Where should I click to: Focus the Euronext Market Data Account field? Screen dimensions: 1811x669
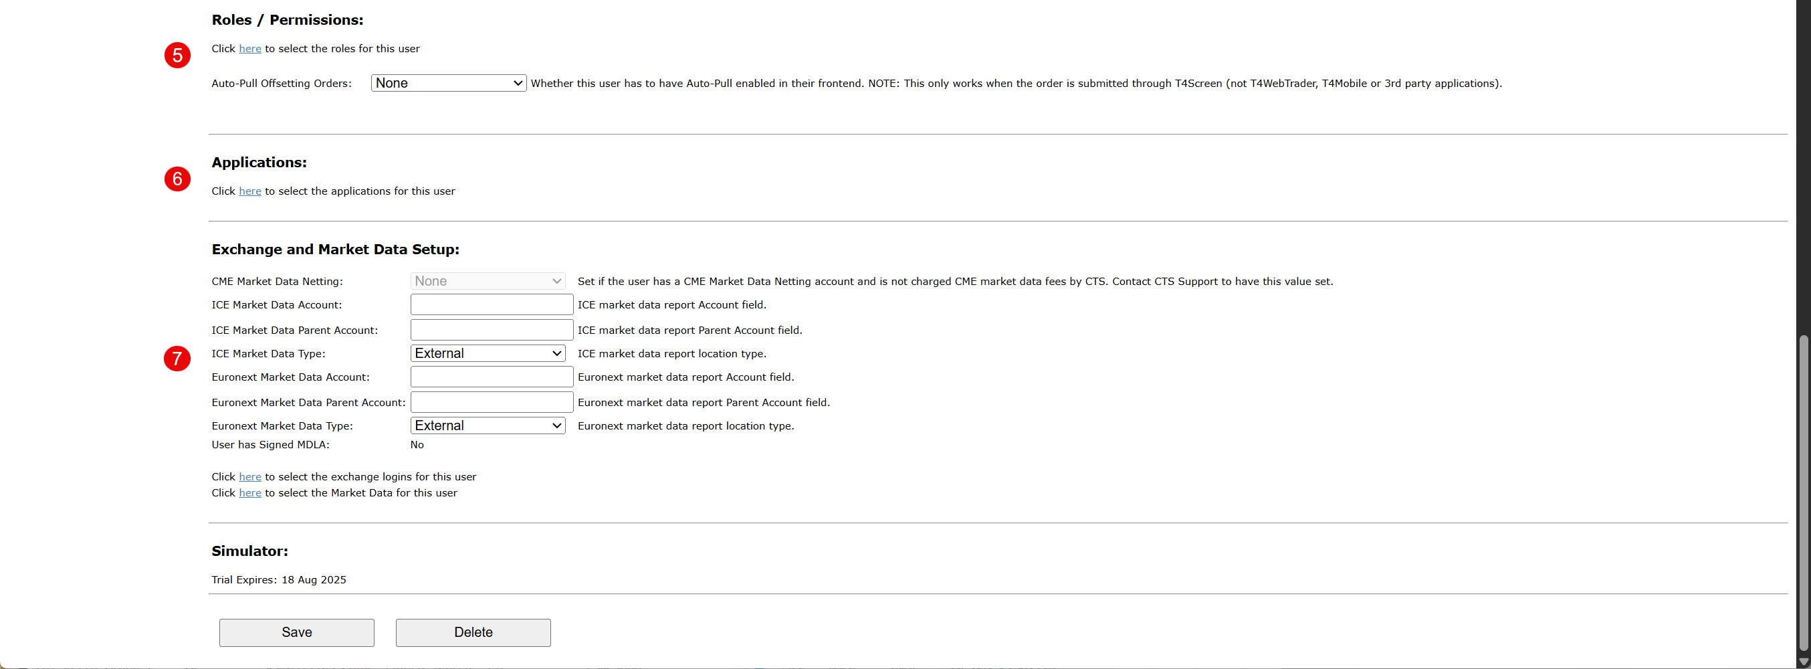[x=492, y=377]
